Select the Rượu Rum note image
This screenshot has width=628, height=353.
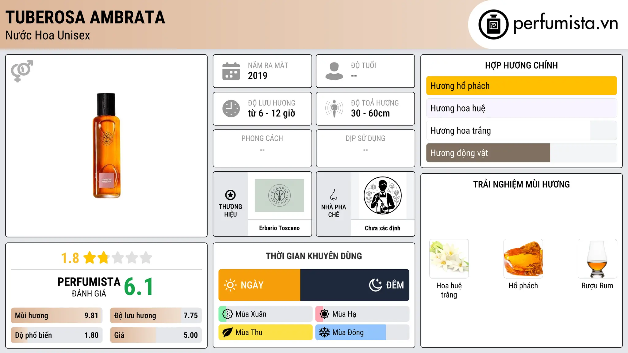[x=597, y=259]
